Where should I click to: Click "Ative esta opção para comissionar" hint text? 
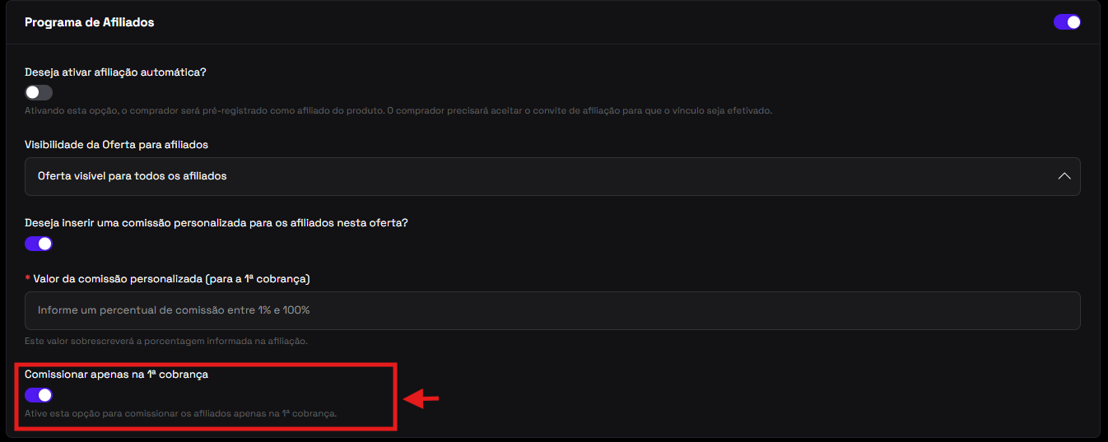pyautogui.click(x=180, y=413)
